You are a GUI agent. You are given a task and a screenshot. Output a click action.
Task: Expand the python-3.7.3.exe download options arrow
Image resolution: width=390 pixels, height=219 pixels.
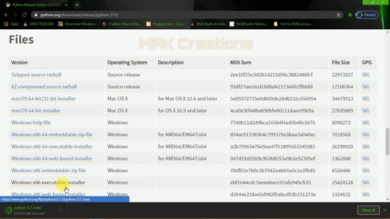click(61, 210)
